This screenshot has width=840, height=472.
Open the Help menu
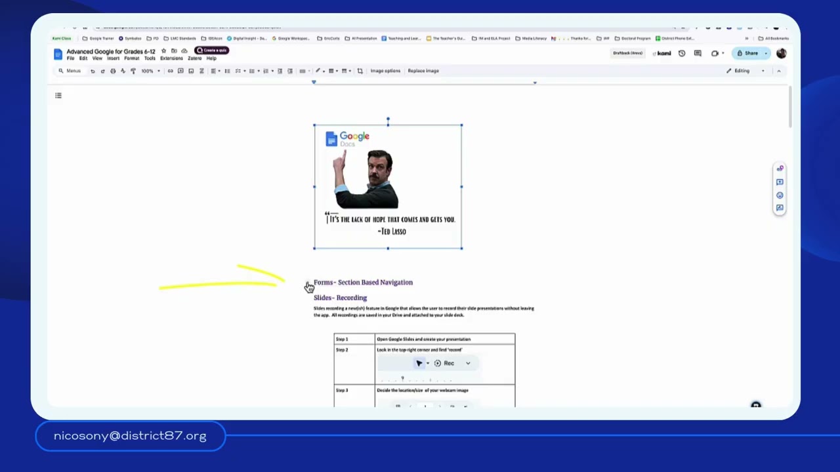211,58
